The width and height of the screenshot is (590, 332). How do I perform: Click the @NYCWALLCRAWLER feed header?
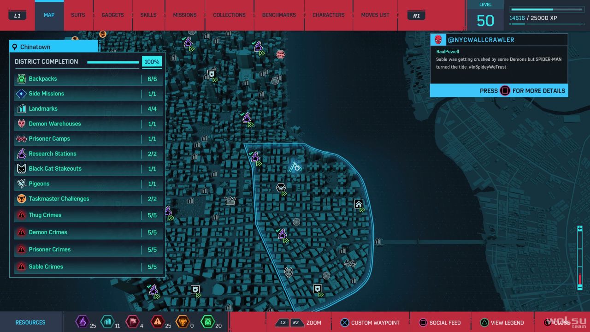click(x=481, y=40)
